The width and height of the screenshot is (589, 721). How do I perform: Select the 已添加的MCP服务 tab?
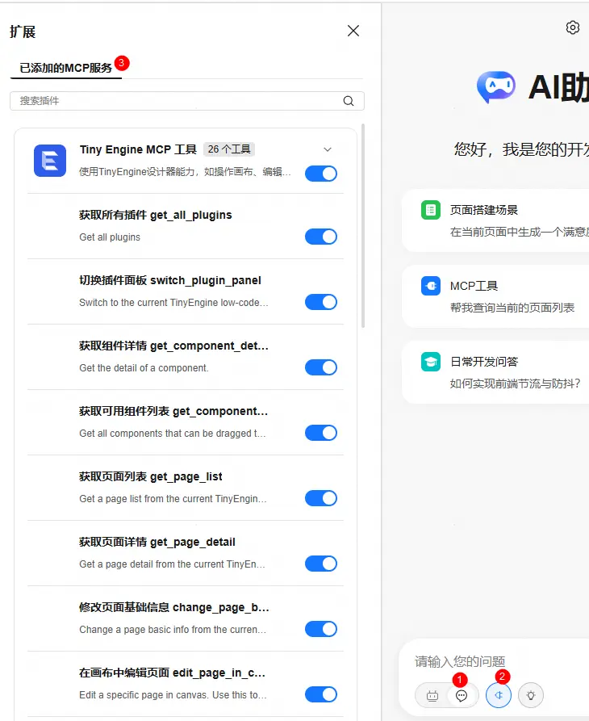[65, 68]
